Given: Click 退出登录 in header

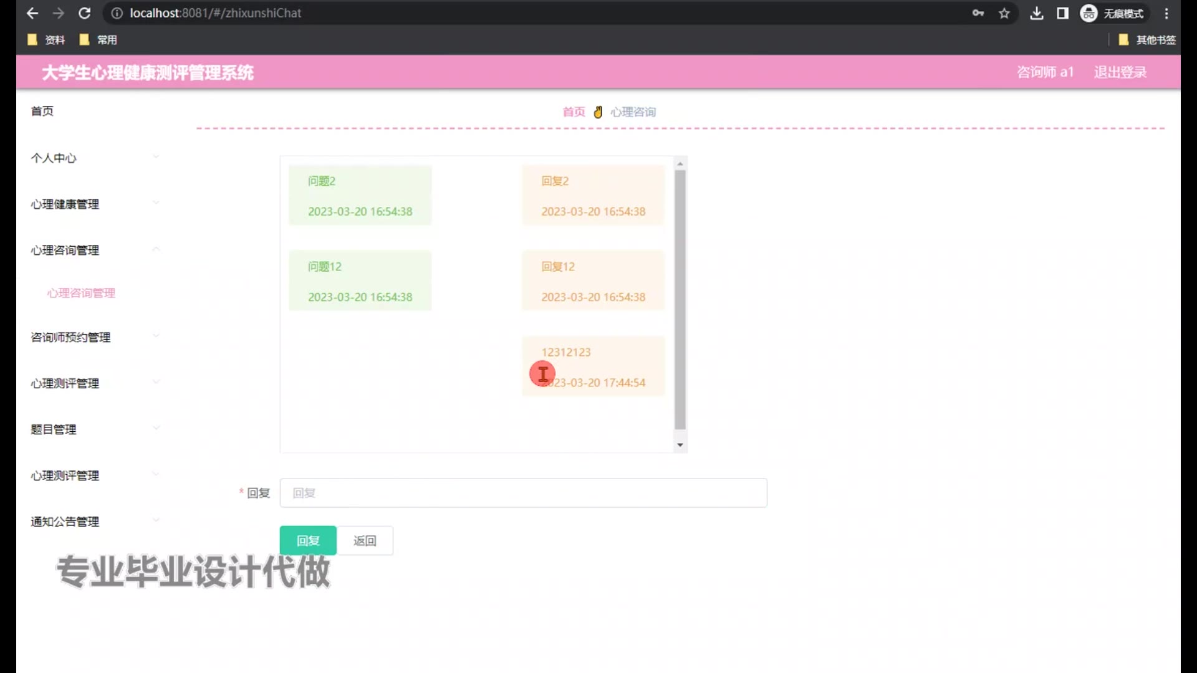Looking at the screenshot, I should tap(1120, 72).
